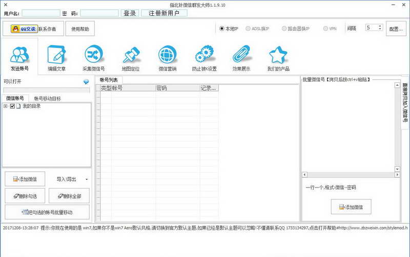
Task: Click the chat bubble icon beside 可以打开
Action: click(86, 82)
